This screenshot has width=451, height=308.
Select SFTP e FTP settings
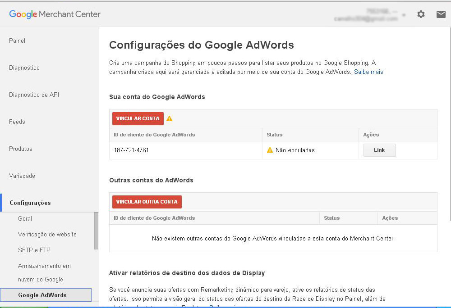point(34,250)
